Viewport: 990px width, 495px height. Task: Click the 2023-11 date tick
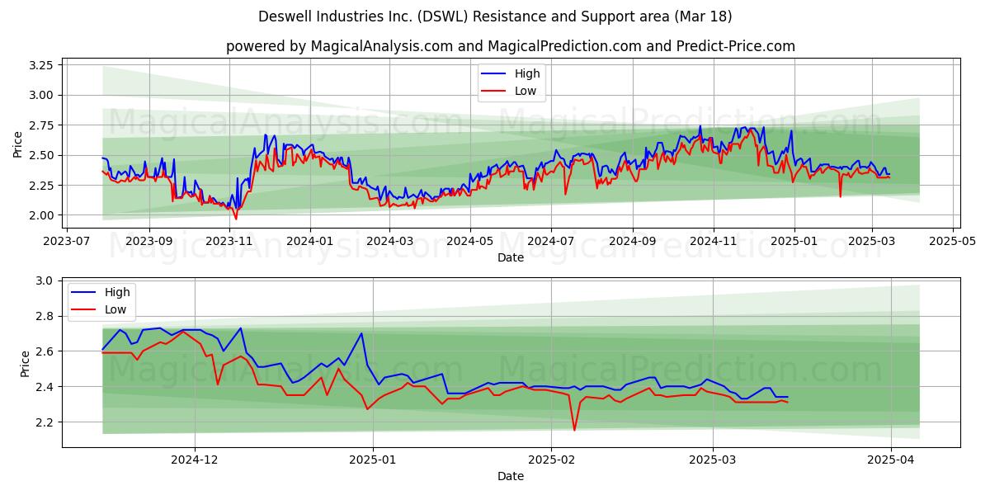pos(229,241)
